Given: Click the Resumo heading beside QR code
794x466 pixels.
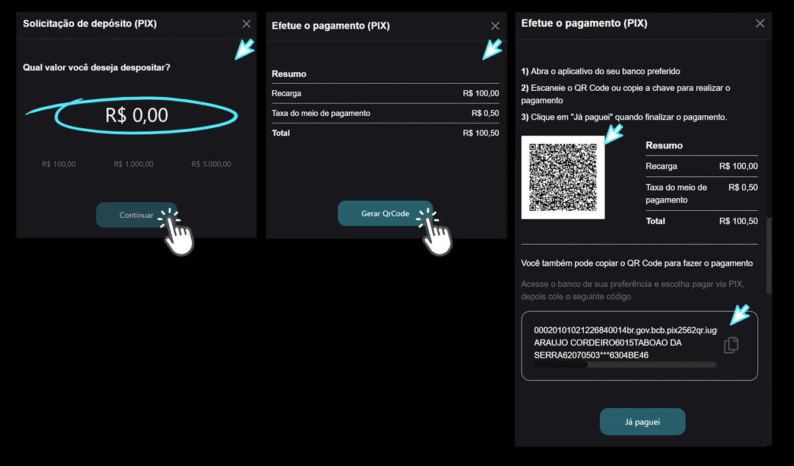Looking at the screenshot, I should (664, 145).
